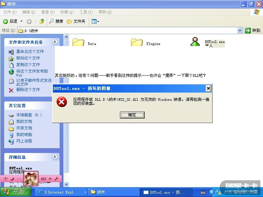Select the Plugins folder icon
263x197 pixels.
tap(137, 42)
